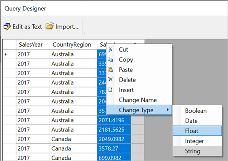Click the Import folder icon

[x=50, y=26]
